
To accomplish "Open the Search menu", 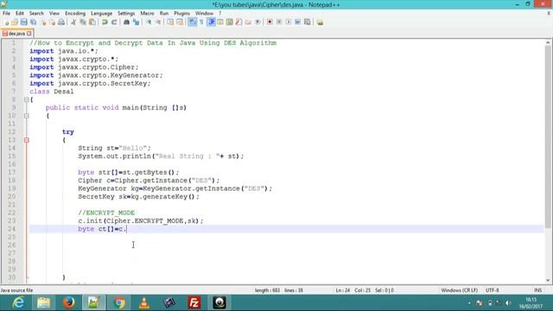I will [x=36, y=14].
